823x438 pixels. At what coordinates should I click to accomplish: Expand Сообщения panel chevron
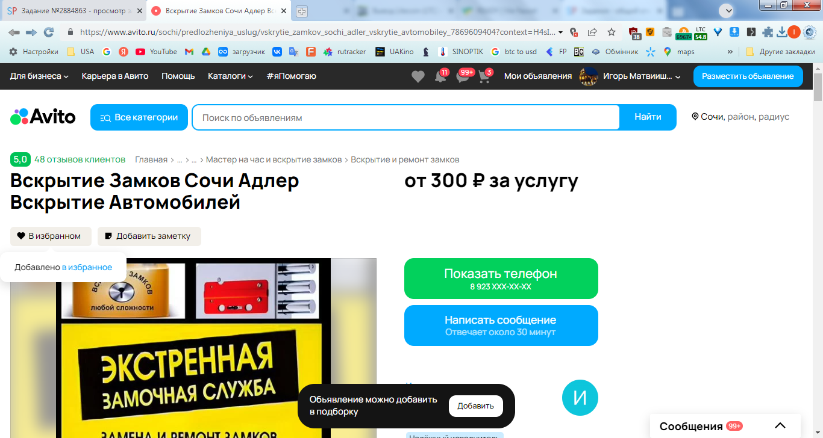(x=780, y=426)
